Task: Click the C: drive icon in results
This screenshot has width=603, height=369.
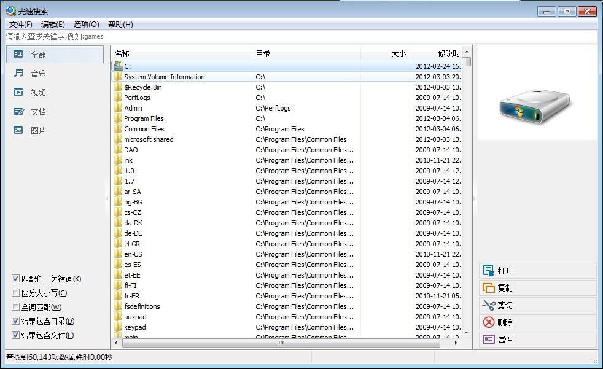Action: [119, 66]
